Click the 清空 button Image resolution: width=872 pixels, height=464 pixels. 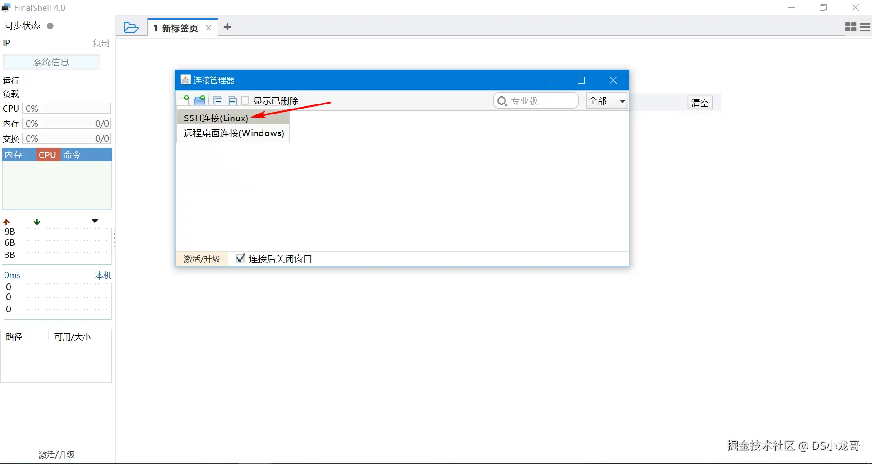pos(700,103)
